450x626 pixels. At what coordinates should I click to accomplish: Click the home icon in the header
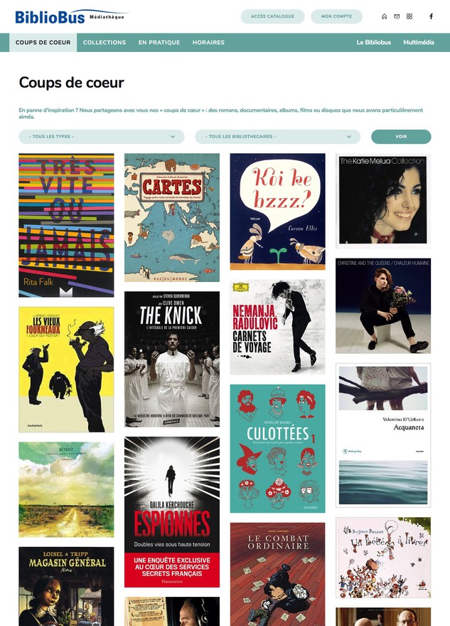384,16
